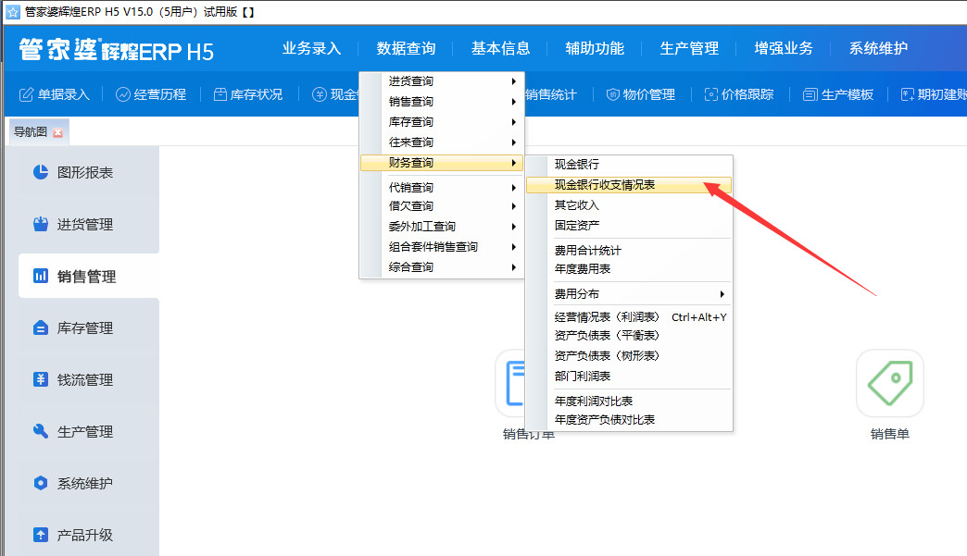Screen dimensions: 967x556
Task: Click the 图形报表 pie chart icon
Action: pyautogui.click(x=41, y=172)
